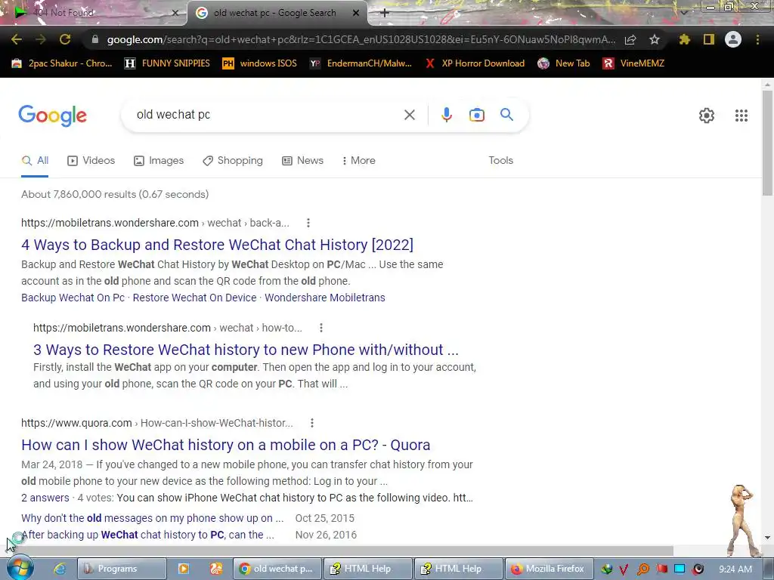Image resolution: width=774 pixels, height=580 pixels.
Task: Switch to the first HTML Help taskbar window
Action: tap(367, 569)
